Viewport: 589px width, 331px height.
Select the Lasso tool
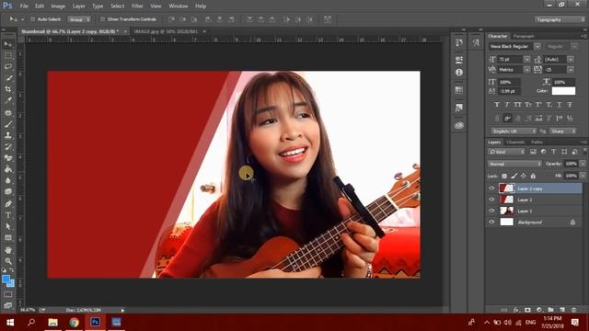tap(8, 67)
